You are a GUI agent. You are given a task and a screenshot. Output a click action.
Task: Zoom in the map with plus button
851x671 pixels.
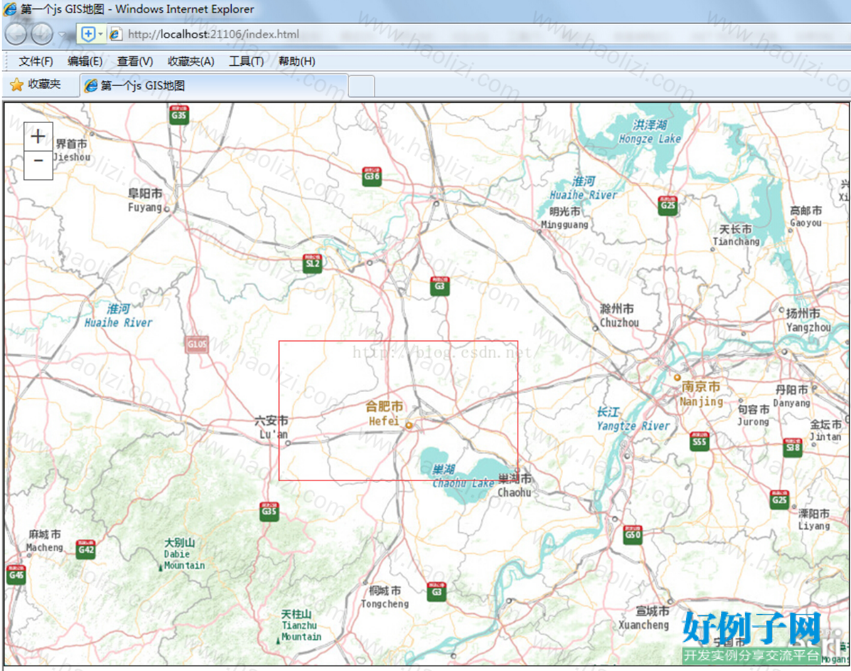(x=38, y=136)
